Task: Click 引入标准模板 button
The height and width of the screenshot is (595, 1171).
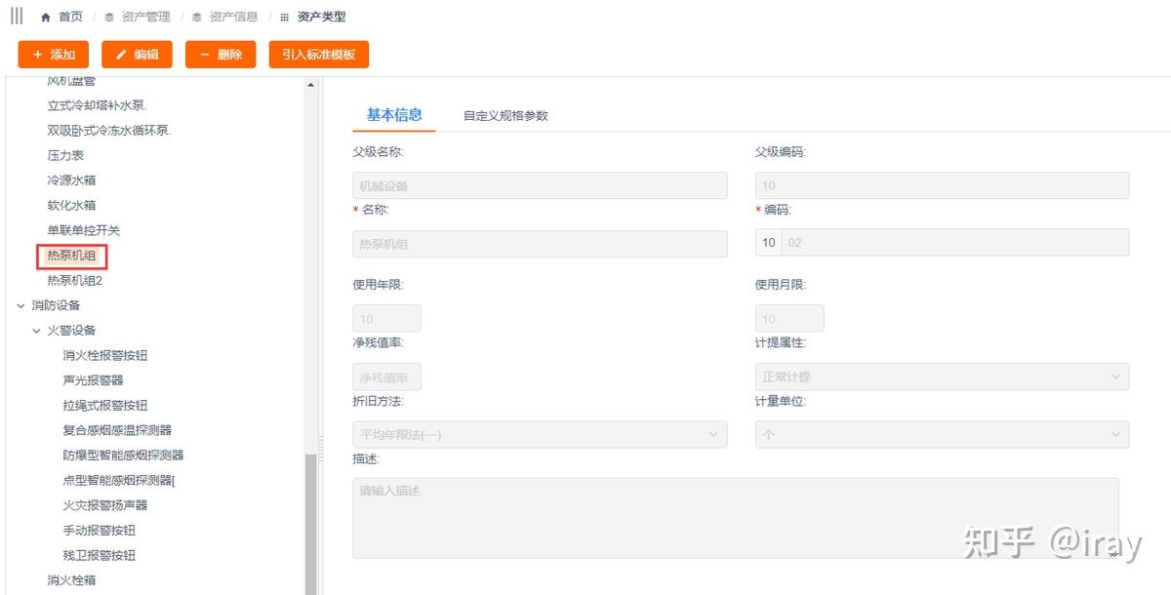Action: tap(319, 55)
